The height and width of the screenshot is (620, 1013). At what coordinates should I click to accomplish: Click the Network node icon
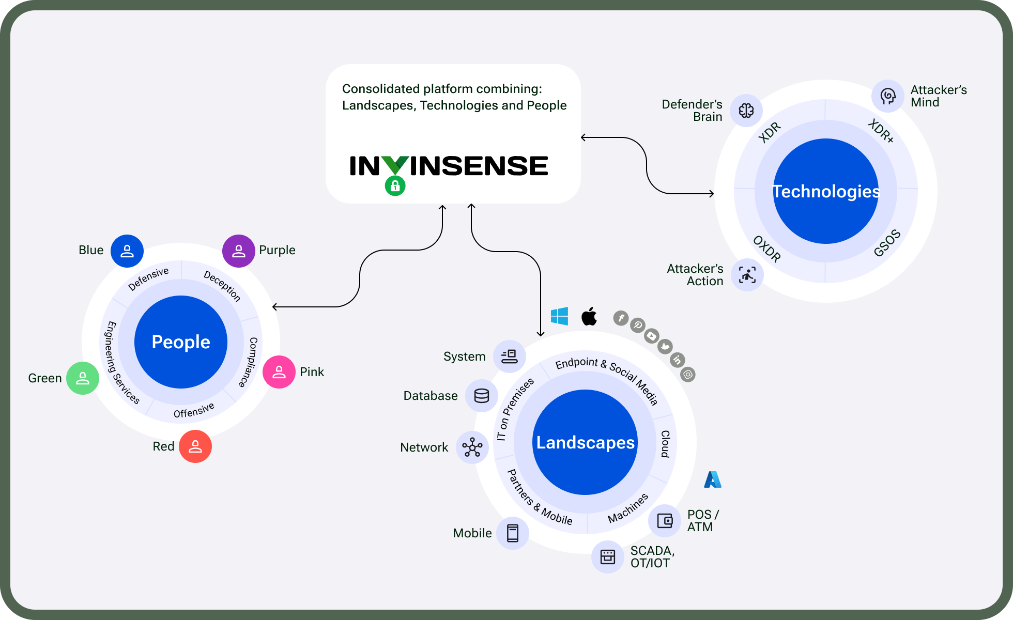click(x=472, y=447)
